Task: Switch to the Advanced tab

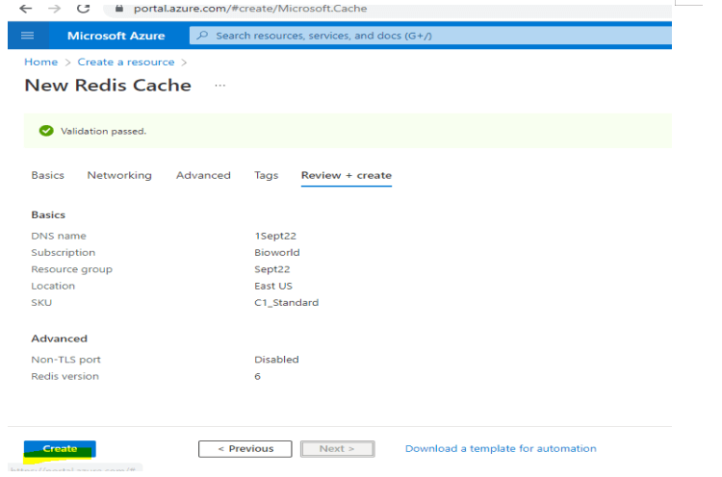Action: (x=203, y=175)
